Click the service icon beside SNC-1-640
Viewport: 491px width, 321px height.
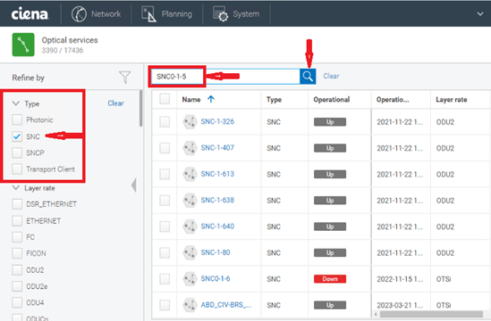[190, 226]
